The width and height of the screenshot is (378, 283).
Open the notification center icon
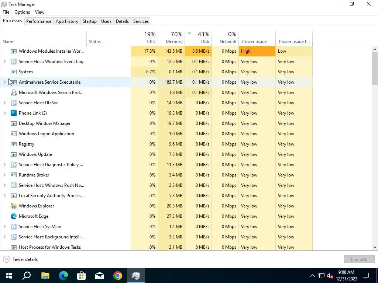[366, 276]
